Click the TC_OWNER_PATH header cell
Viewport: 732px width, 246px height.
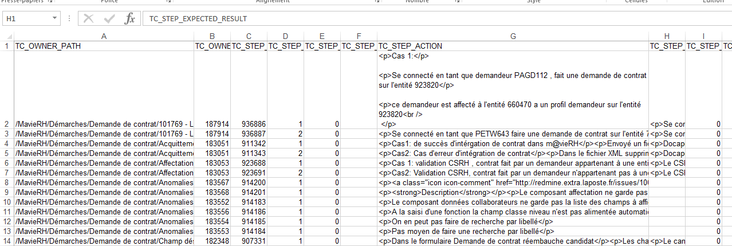click(x=104, y=46)
